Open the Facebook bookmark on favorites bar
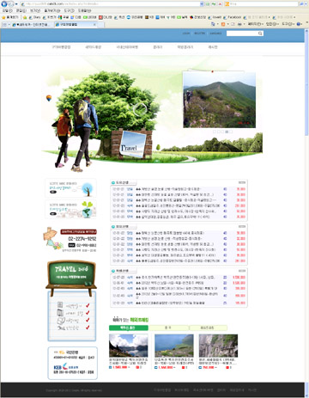 point(233,17)
